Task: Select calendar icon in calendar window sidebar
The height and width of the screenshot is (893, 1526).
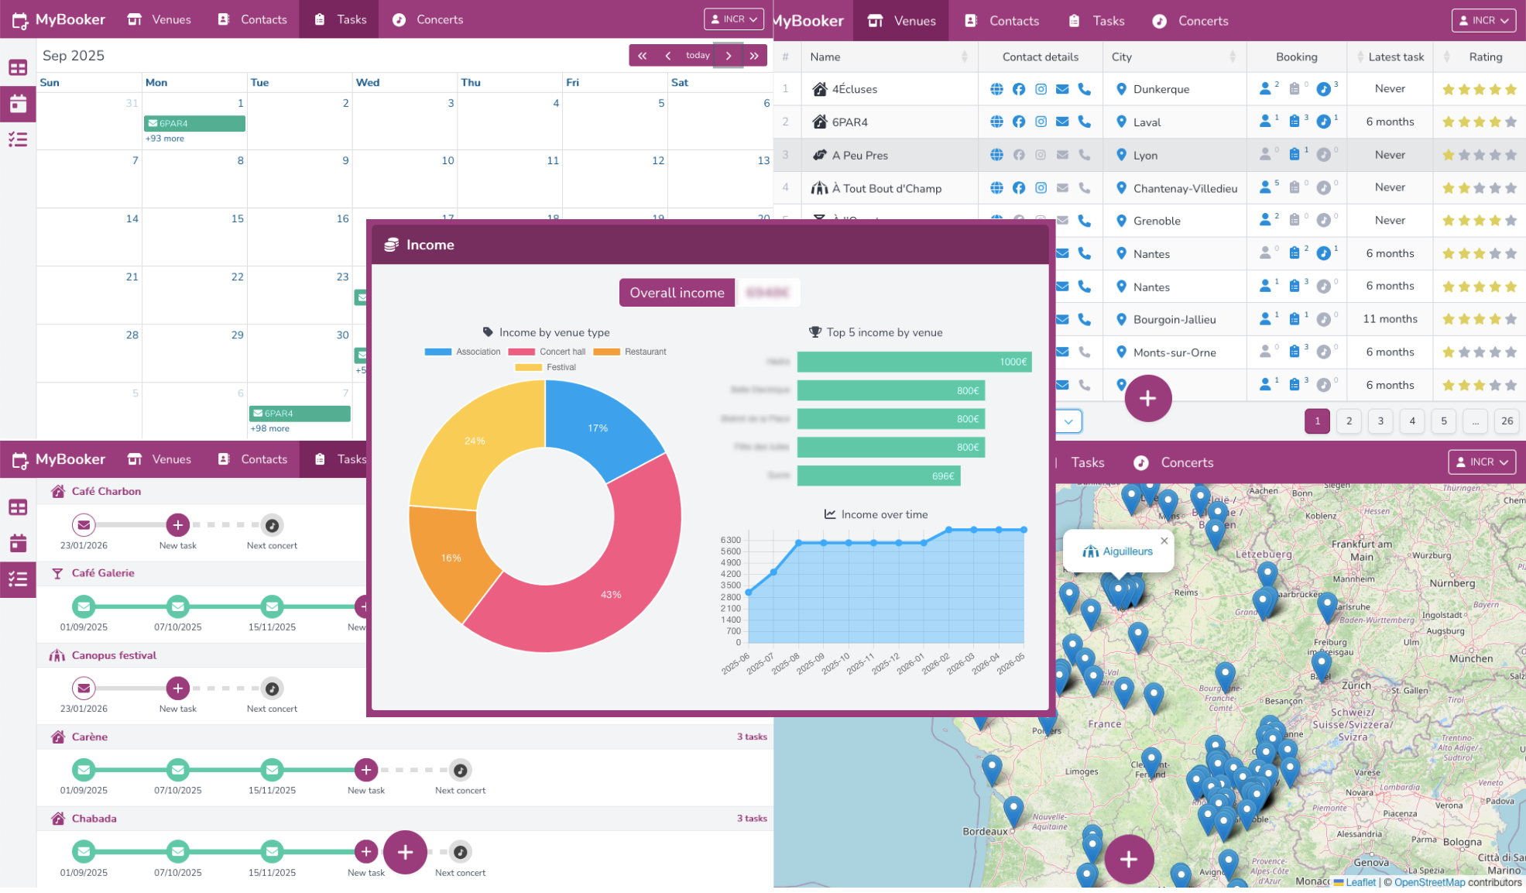Action: click(18, 103)
